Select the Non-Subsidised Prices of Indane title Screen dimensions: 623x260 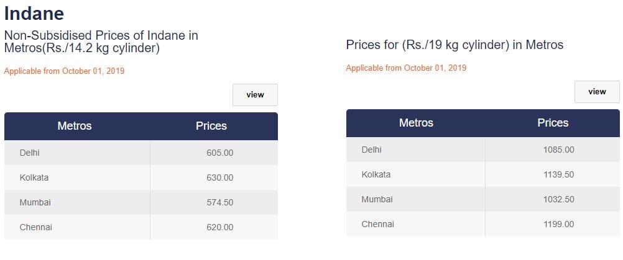pos(101,42)
